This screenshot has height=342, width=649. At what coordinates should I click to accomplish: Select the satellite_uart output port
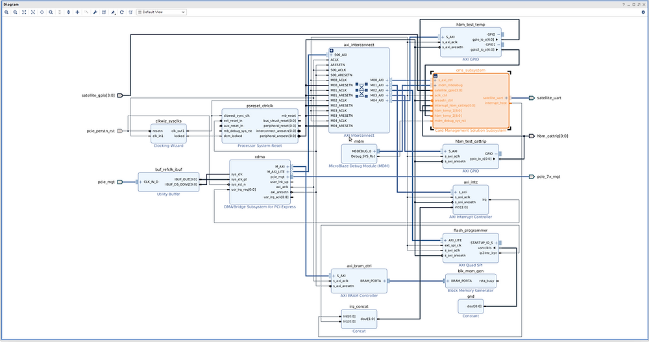tap(532, 98)
